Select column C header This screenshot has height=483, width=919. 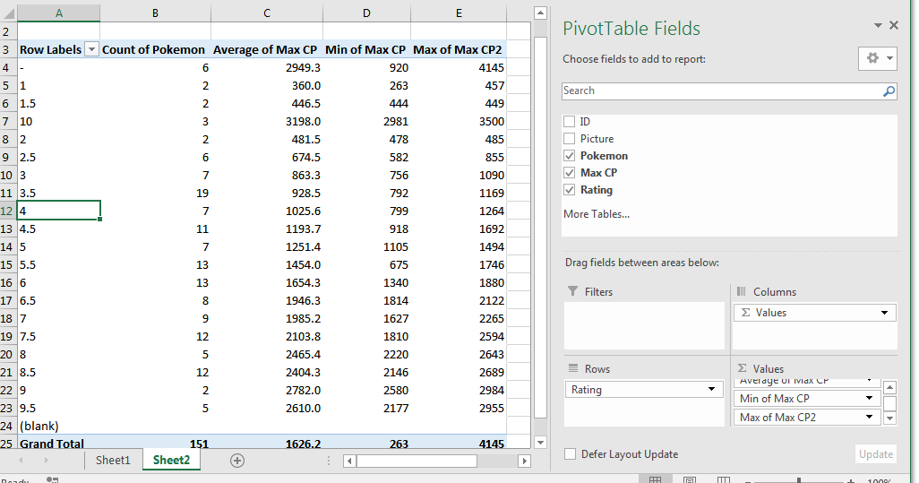coord(267,13)
